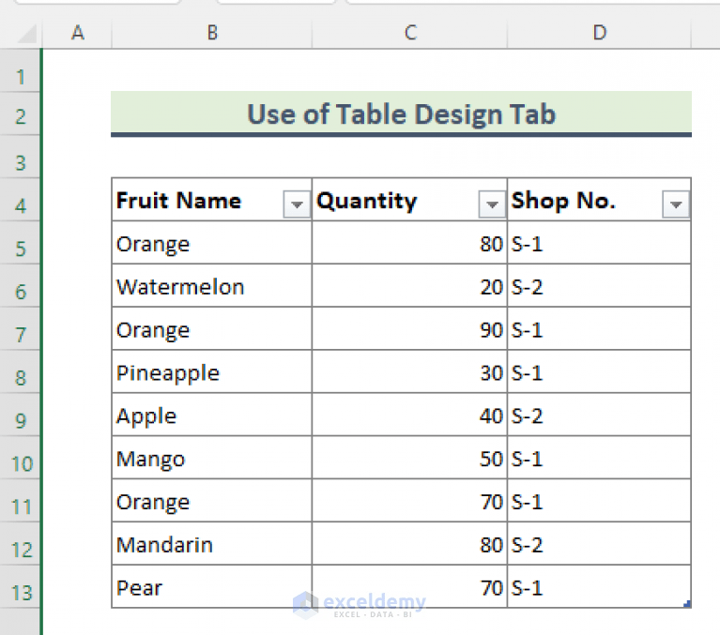This screenshot has height=635, width=720.
Task: Select quantity 30 for Pineapple
Action: click(x=409, y=371)
